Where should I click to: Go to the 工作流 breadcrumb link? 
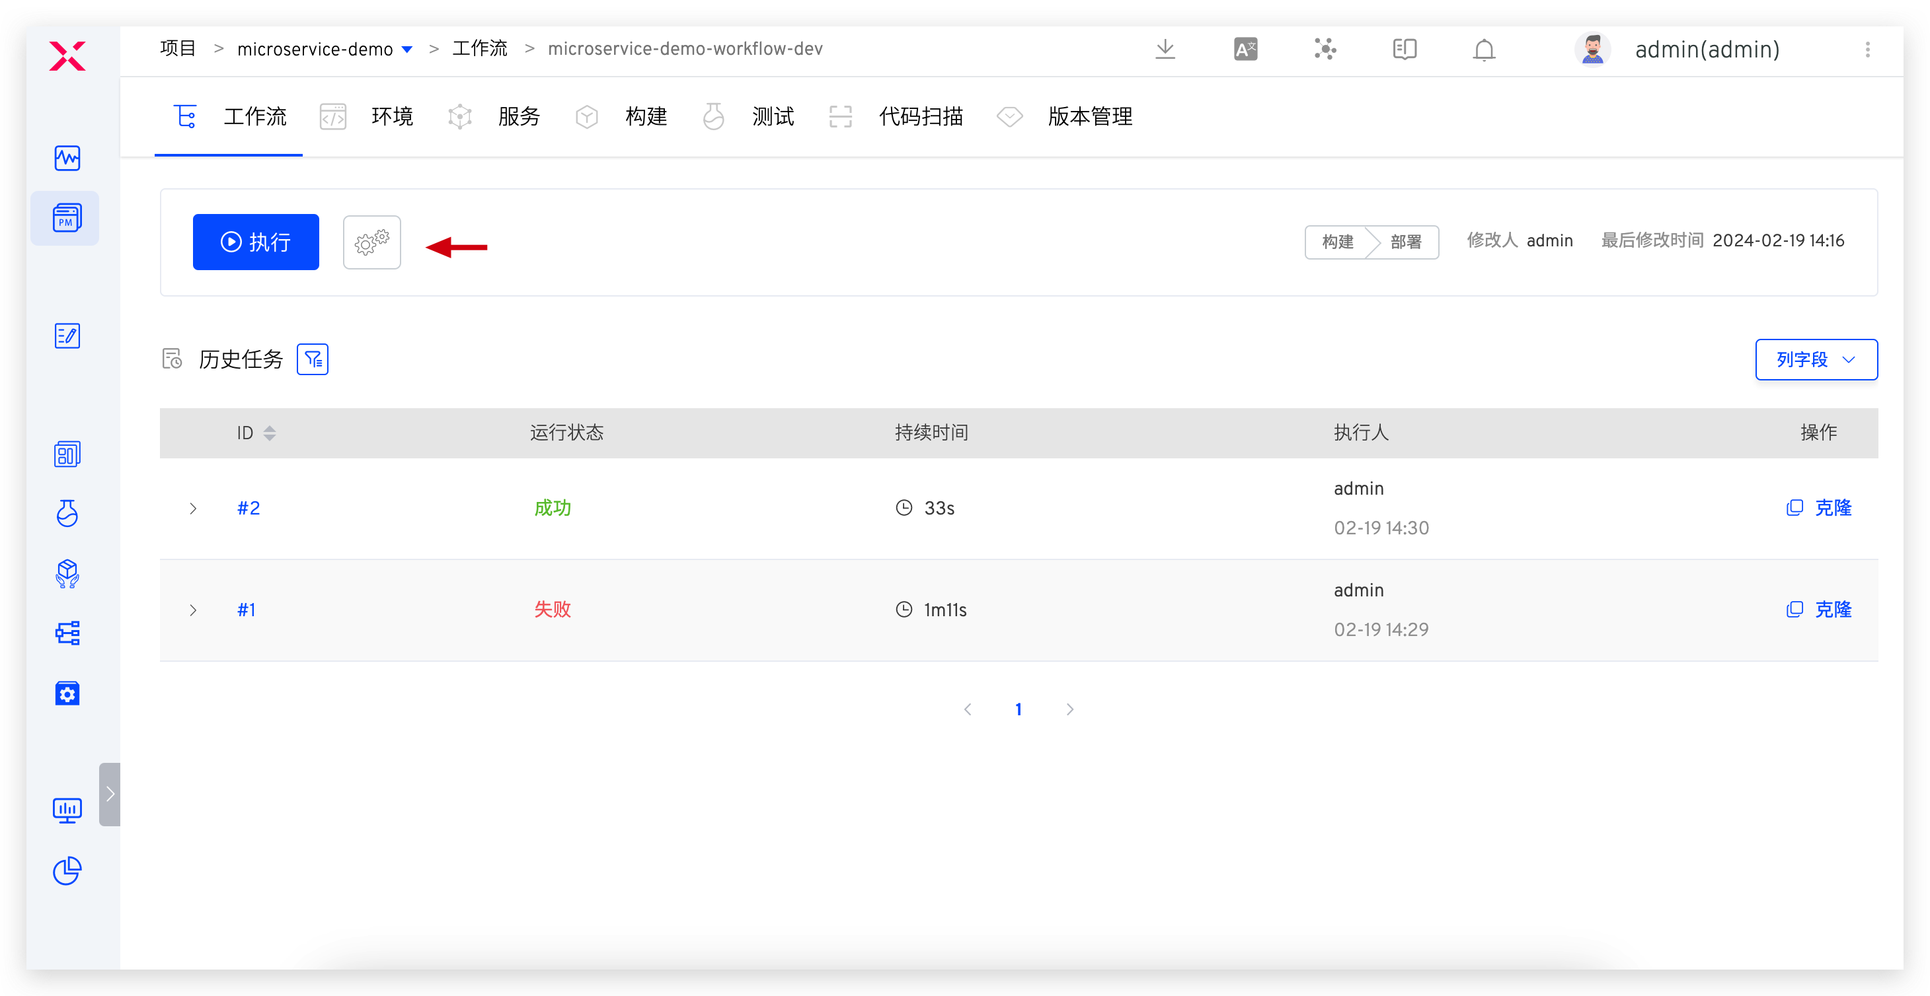pos(479,49)
